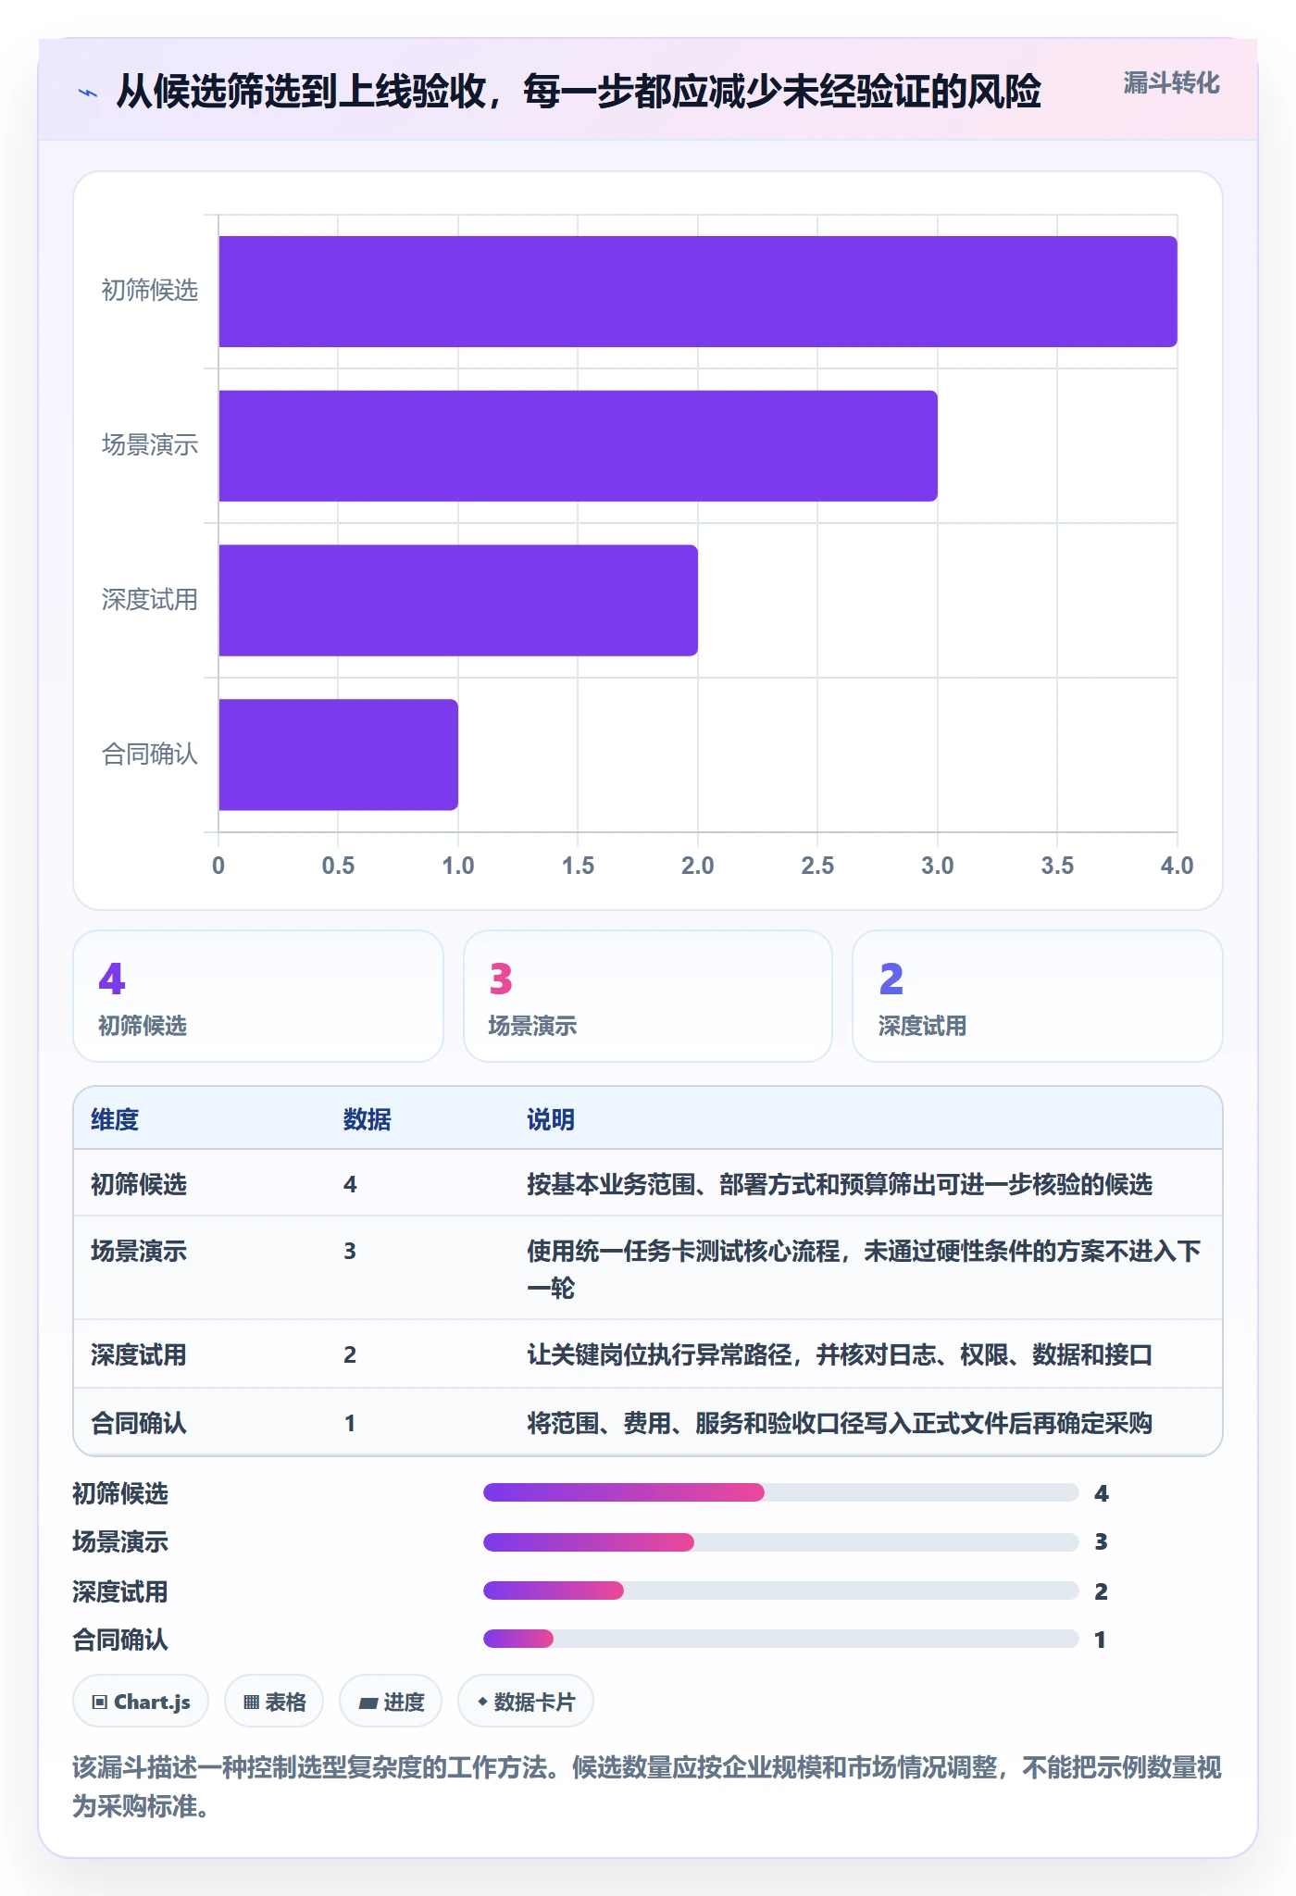
Task: Click the 数据卡片 chip
Action: (526, 1702)
